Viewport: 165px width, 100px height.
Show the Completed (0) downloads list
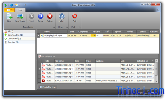[x=14, y=38]
